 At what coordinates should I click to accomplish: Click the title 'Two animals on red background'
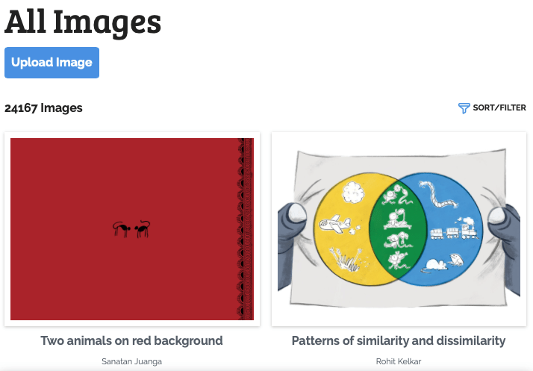pyautogui.click(x=132, y=340)
